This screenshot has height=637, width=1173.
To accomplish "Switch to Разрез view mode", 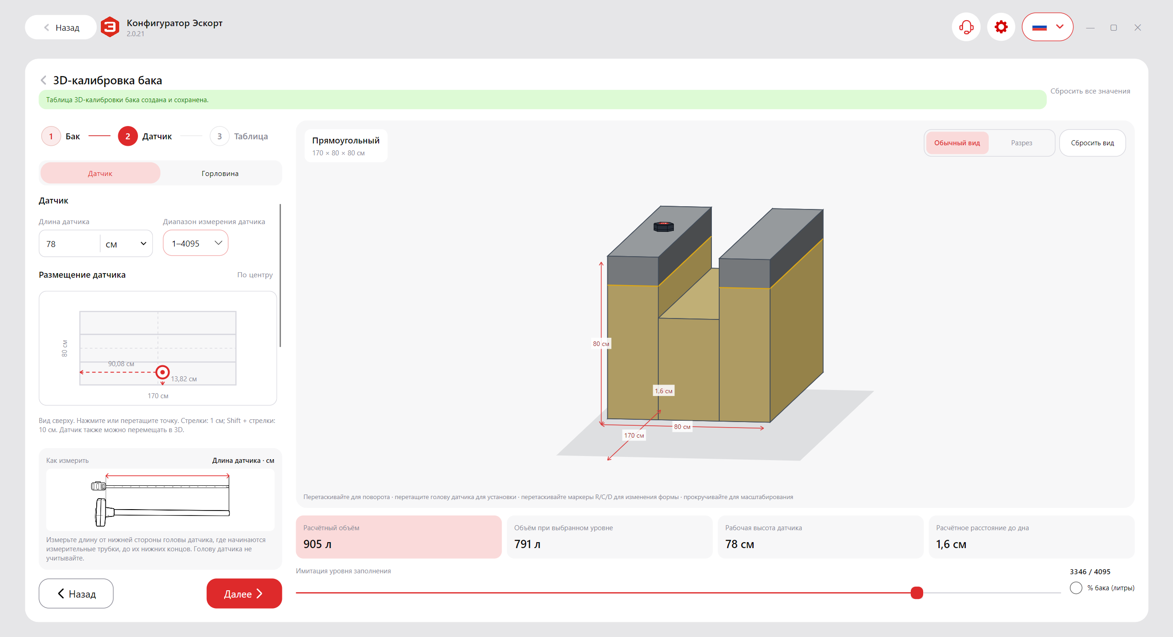I will [x=1021, y=143].
